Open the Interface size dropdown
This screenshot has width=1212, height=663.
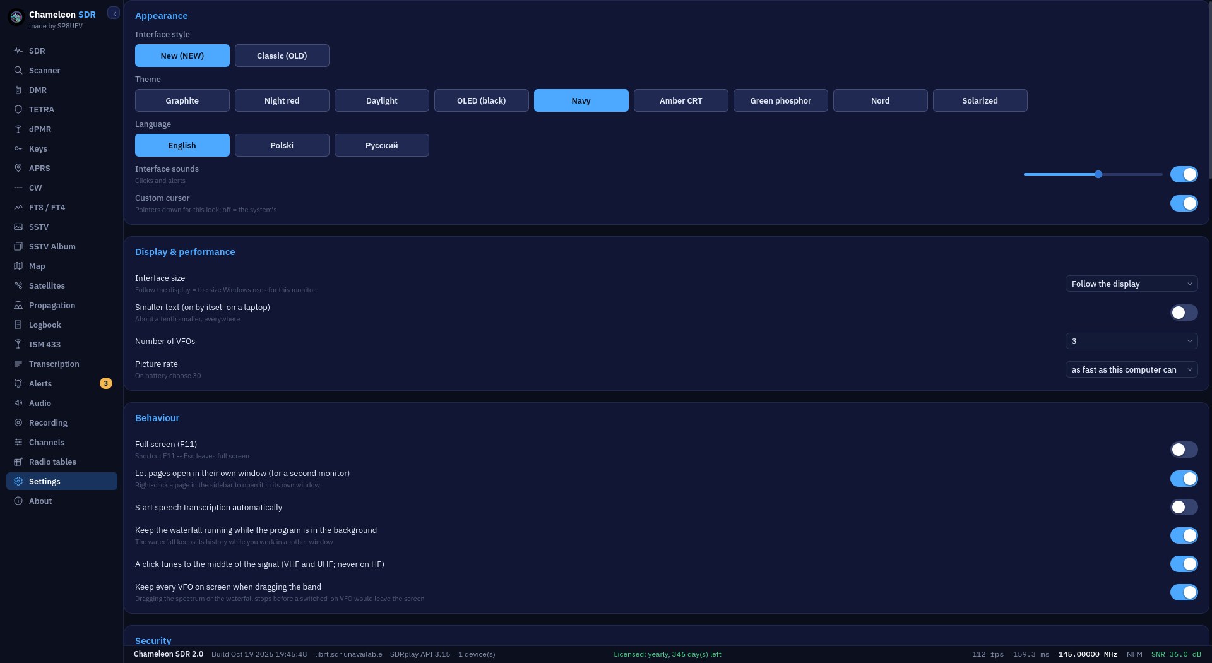tap(1131, 284)
